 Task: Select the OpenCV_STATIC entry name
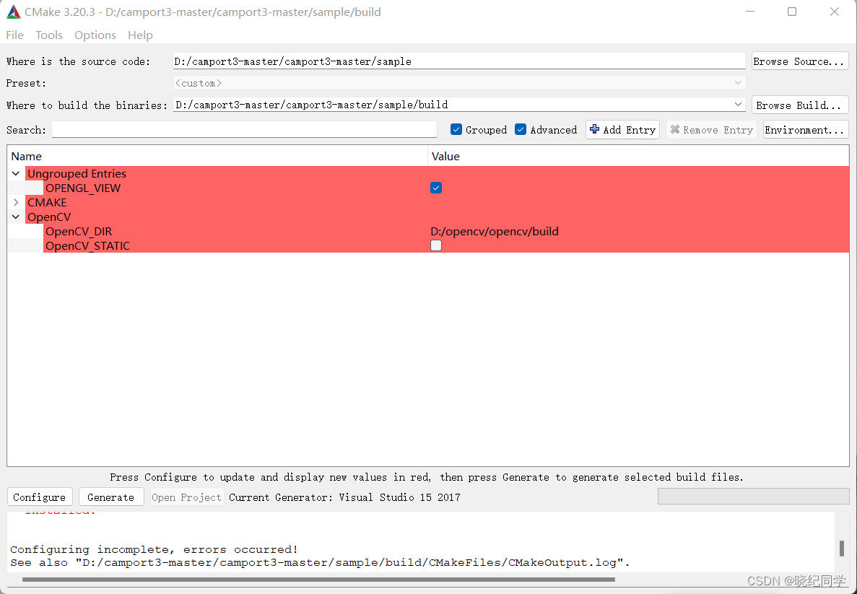[x=88, y=246]
